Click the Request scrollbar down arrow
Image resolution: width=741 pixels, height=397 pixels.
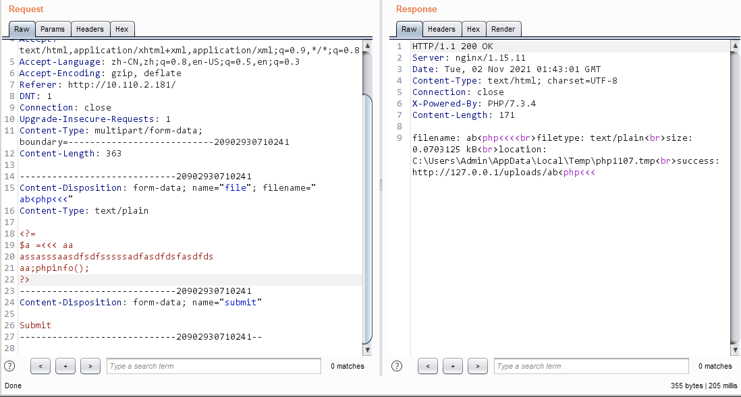click(367, 350)
